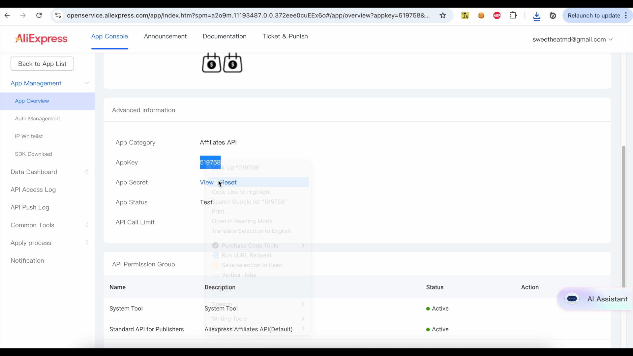Open the ABP Adblock Plus extension
The image size is (633, 356).
tap(497, 15)
